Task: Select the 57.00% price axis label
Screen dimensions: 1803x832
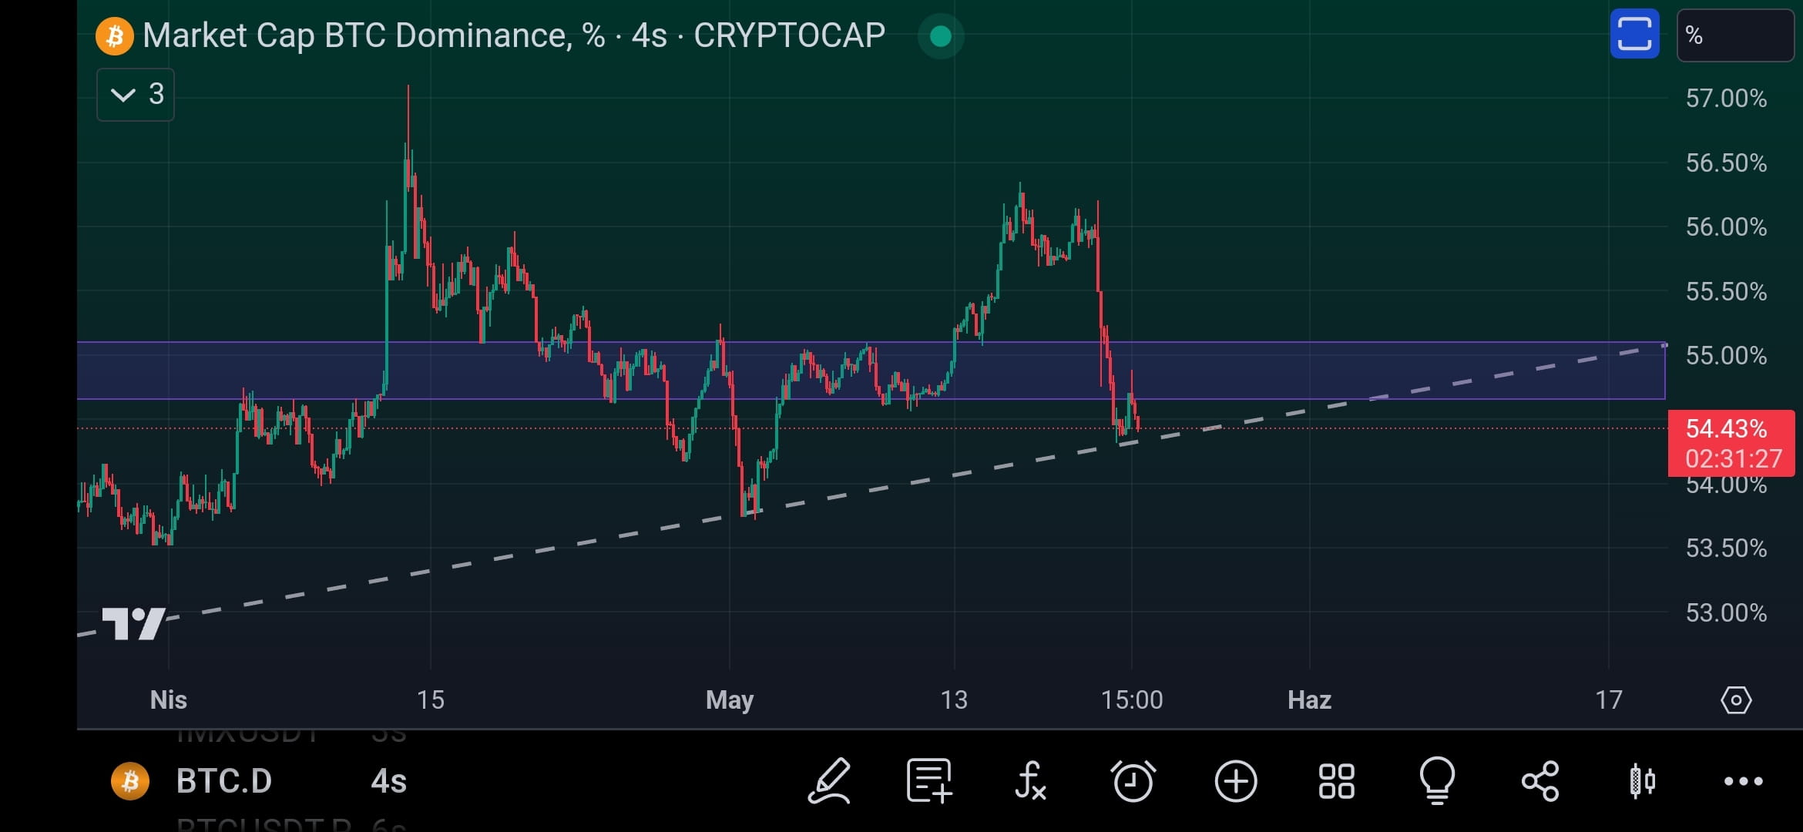Action: click(1726, 99)
